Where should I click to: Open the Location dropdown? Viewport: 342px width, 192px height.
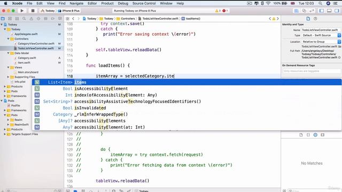coord(321,42)
